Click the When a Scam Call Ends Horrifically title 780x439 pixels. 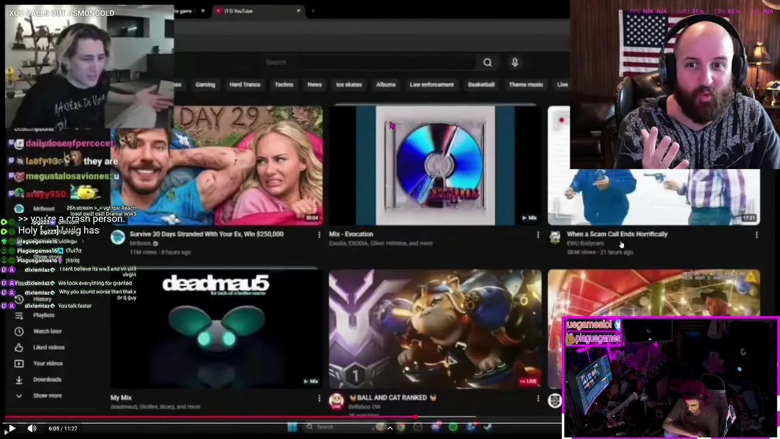(617, 234)
